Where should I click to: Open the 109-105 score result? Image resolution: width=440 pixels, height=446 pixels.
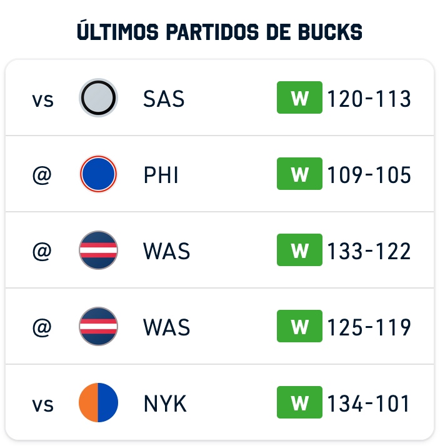tap(369, 175)
